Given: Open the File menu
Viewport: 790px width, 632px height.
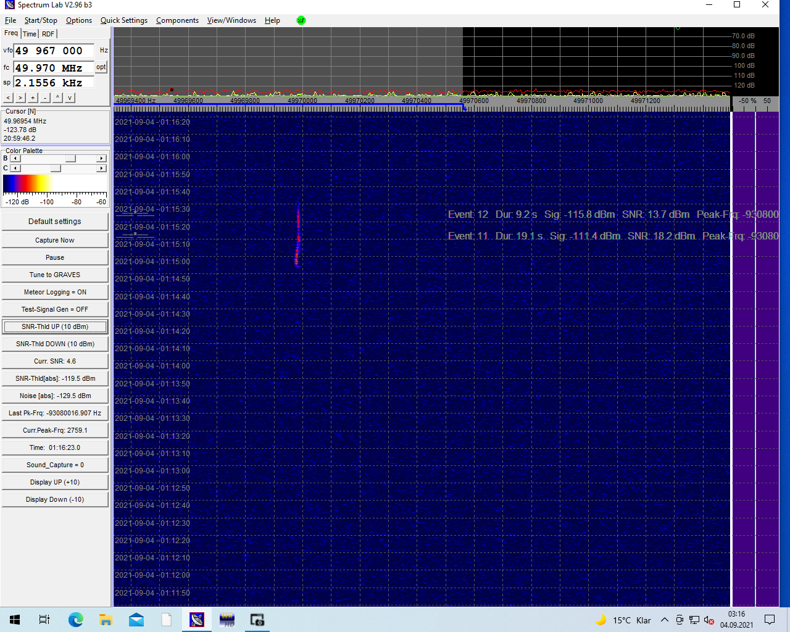Looking at the screenshot, I should point(10,20).
